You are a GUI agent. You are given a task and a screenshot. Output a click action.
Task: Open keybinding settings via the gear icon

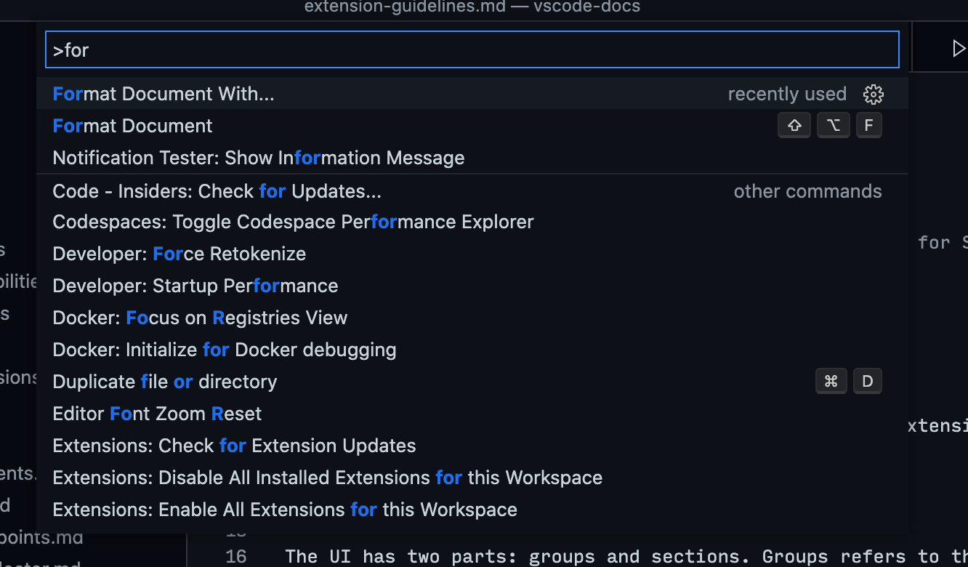click(873, 94)
